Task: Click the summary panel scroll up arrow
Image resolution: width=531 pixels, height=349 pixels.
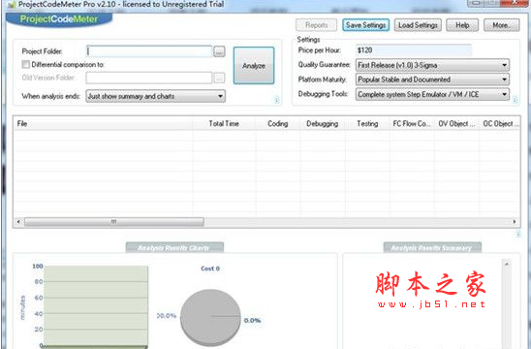Action: (507, 264)
